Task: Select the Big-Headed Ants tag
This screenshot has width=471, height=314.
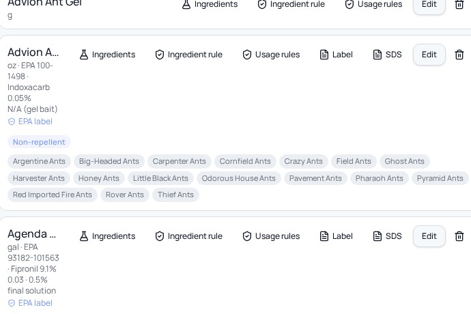Action: click(x=109, y=161)
